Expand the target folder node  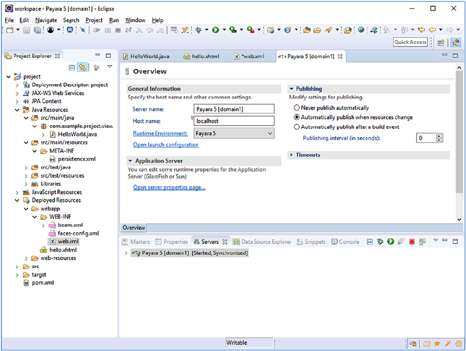[x=17, y=275]
